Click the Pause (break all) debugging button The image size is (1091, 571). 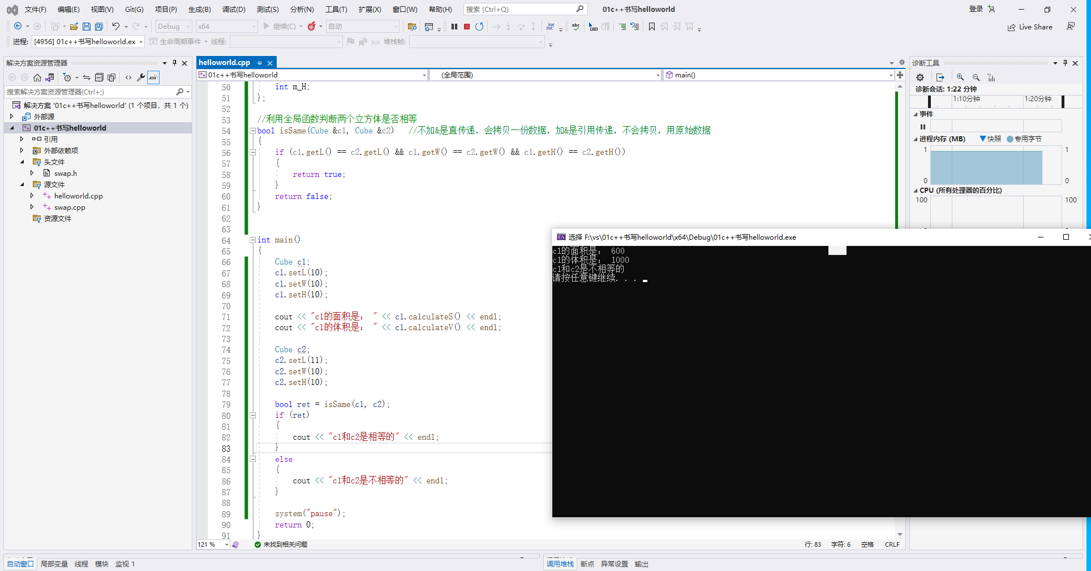tap(454, 27)
